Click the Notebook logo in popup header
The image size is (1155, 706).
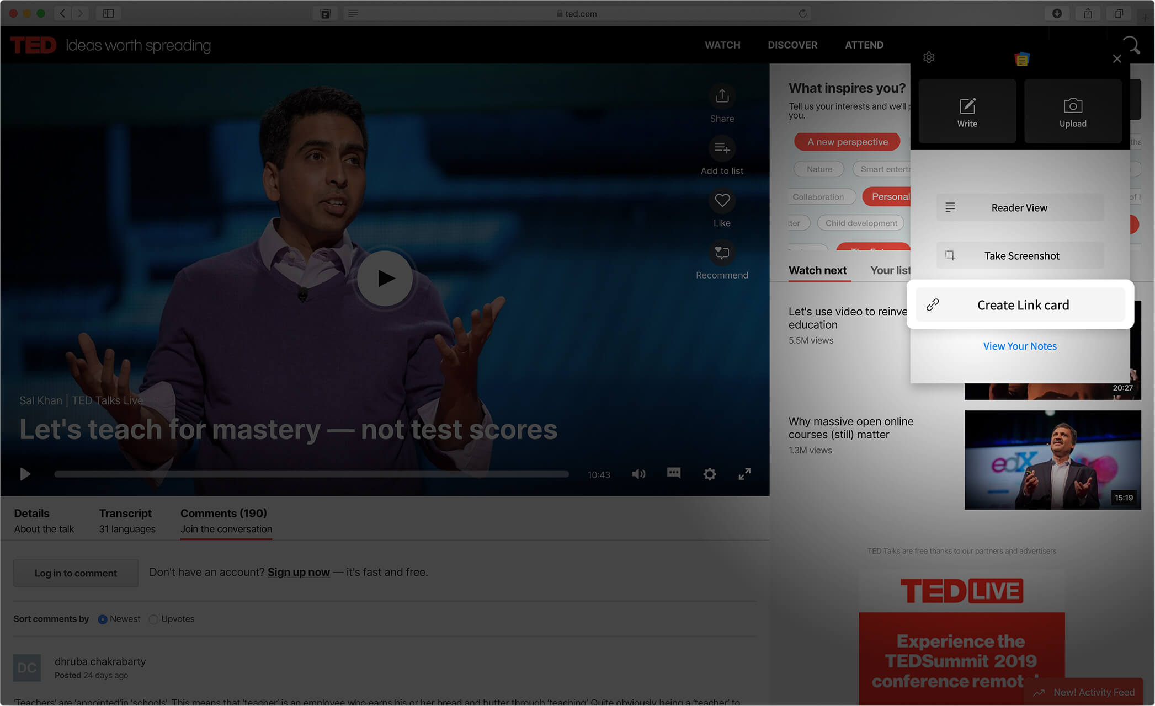(x=1022, y=58)
